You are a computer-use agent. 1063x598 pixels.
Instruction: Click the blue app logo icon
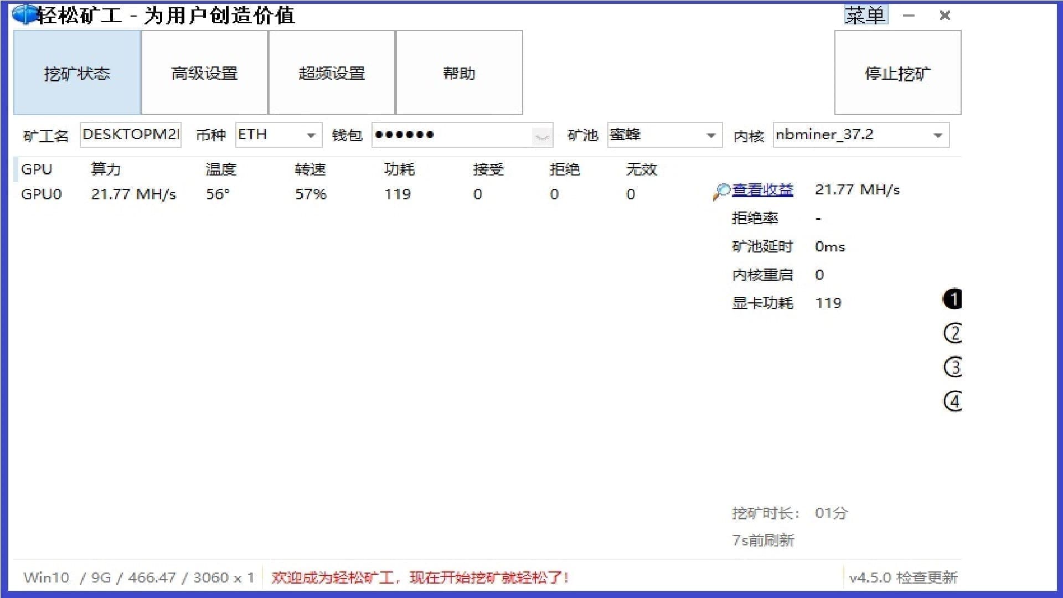pyautogui.click(x=24, y=15)
